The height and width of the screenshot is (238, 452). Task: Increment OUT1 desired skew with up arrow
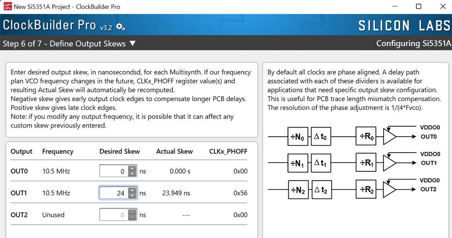tap(132, 190)
